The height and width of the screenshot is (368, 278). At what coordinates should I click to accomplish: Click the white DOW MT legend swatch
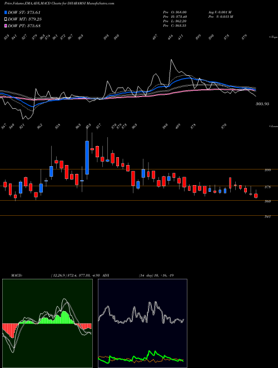pos(6,20)
